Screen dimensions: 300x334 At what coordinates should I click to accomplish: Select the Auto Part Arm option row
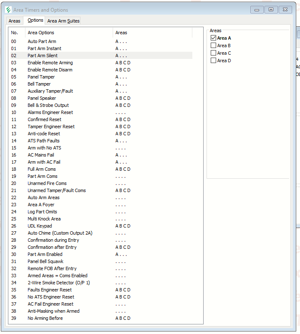pos(42,41)
